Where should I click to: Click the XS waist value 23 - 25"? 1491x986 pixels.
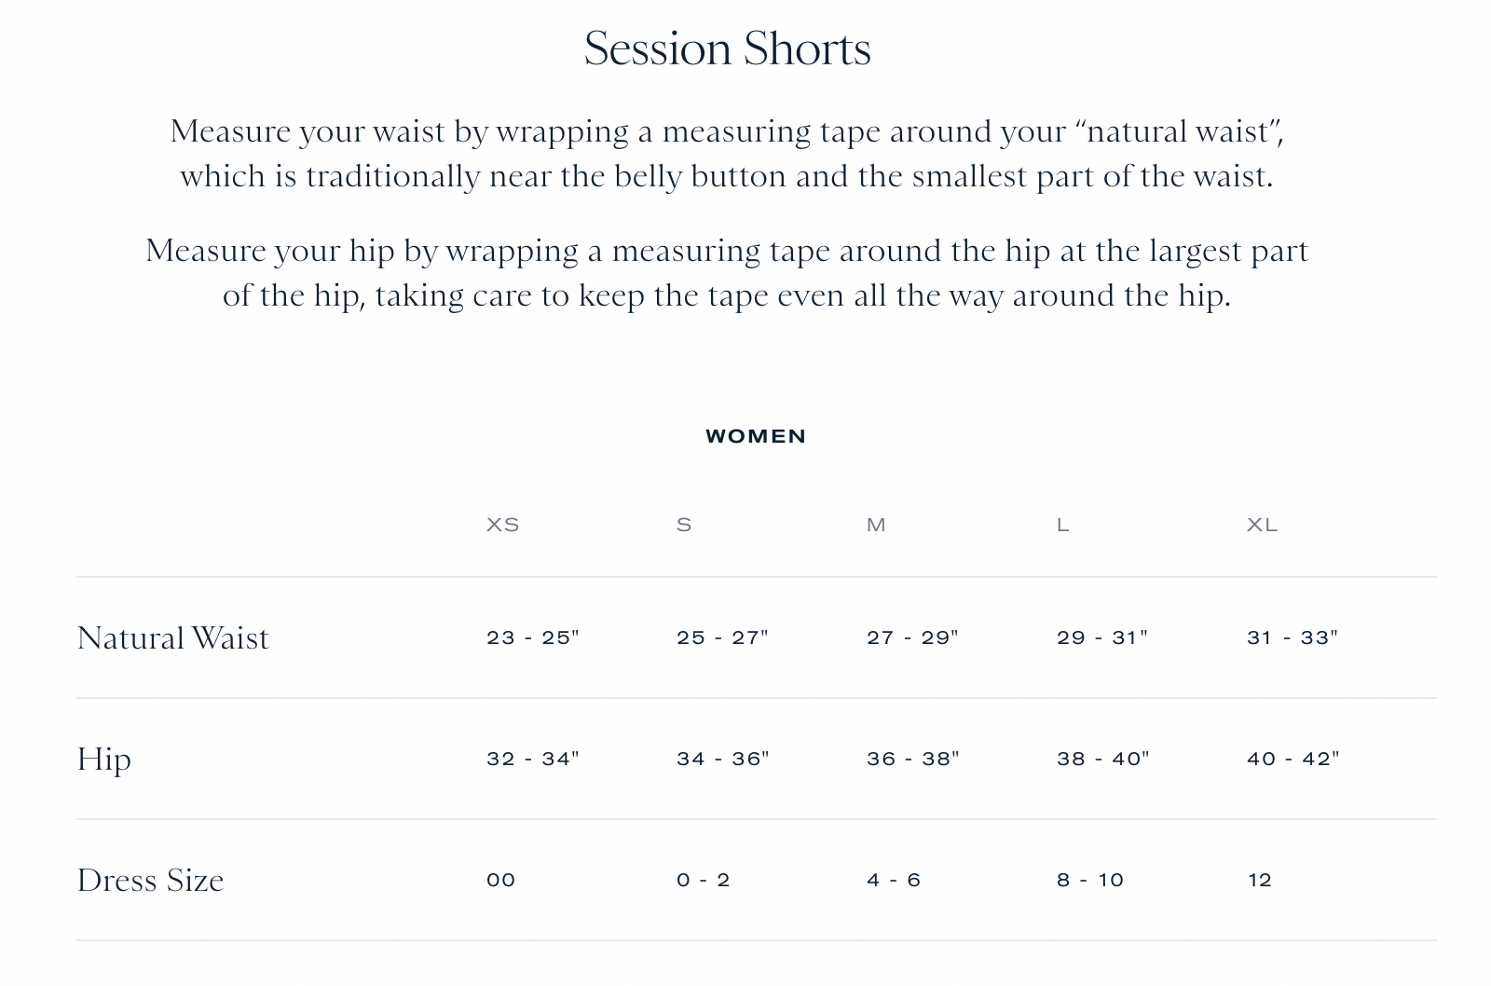pyautogui.click(x=533, y=637)
